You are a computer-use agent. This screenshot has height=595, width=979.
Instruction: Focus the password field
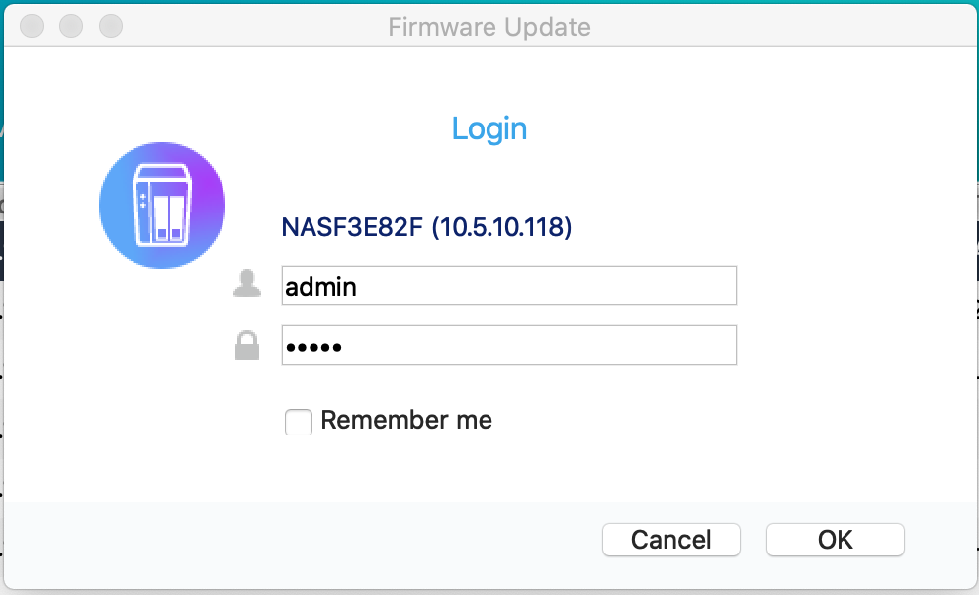tap(509, 345)
